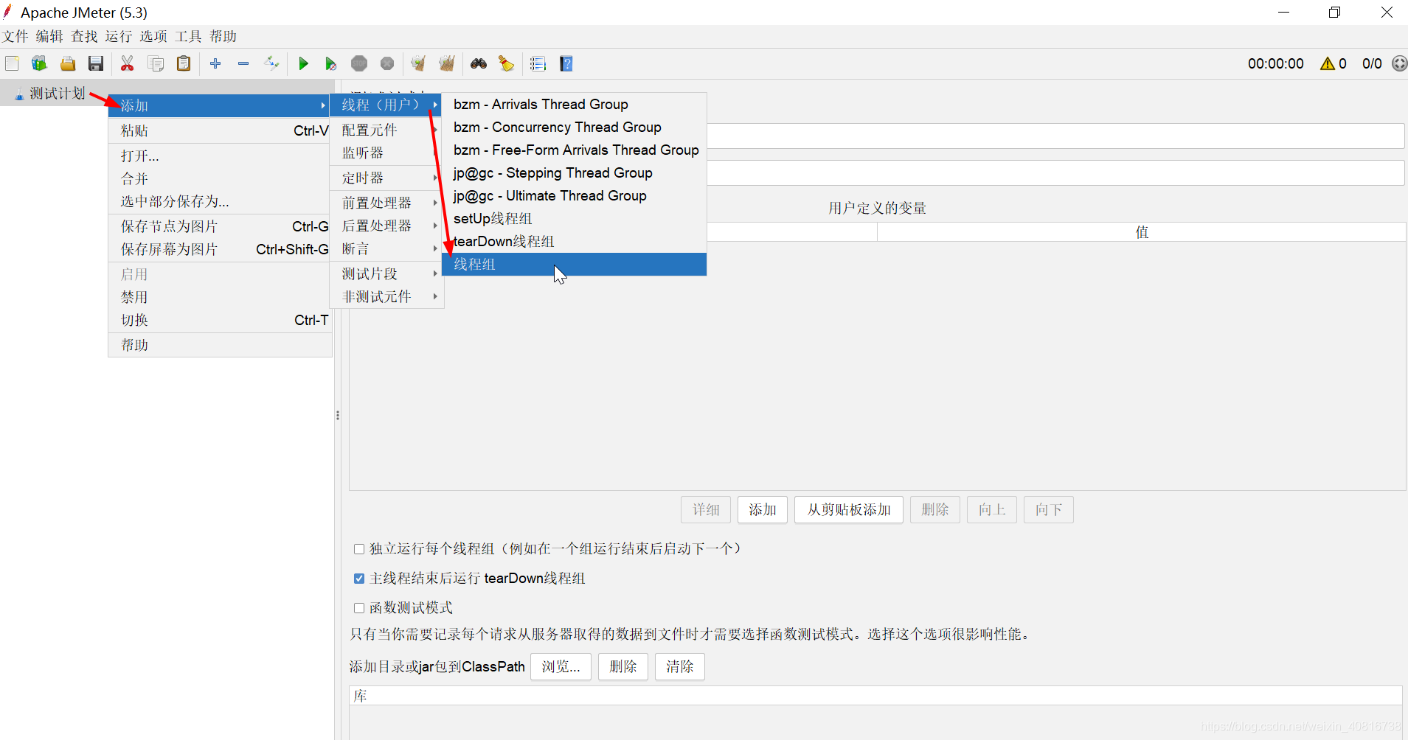The height and width of the screenshot is (740, 1408).
Task: Click the remote engines status icon
Action: click(x=1399, y=63)
